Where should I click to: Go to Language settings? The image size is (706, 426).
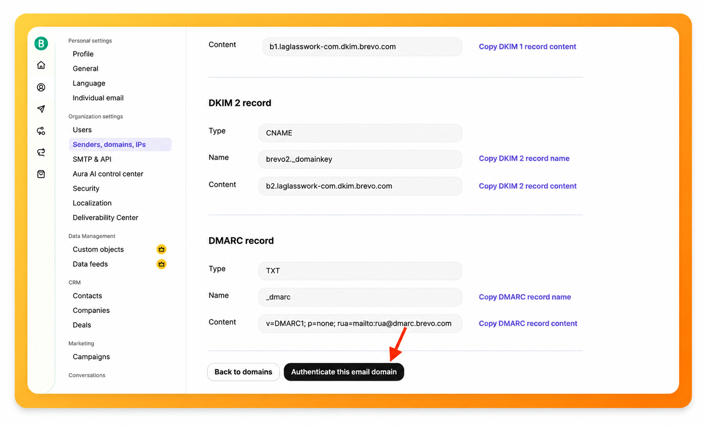(89, 83)
